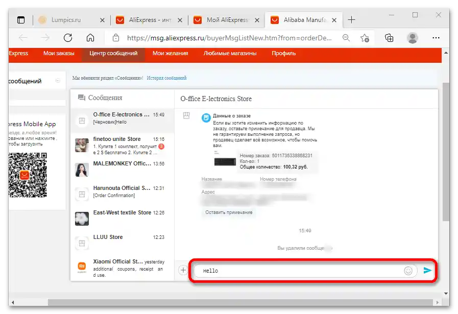Open Harunouta Official S... conversation

[x=123, y=194]
